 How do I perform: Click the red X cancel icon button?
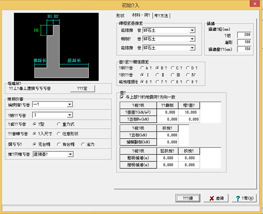216,198
